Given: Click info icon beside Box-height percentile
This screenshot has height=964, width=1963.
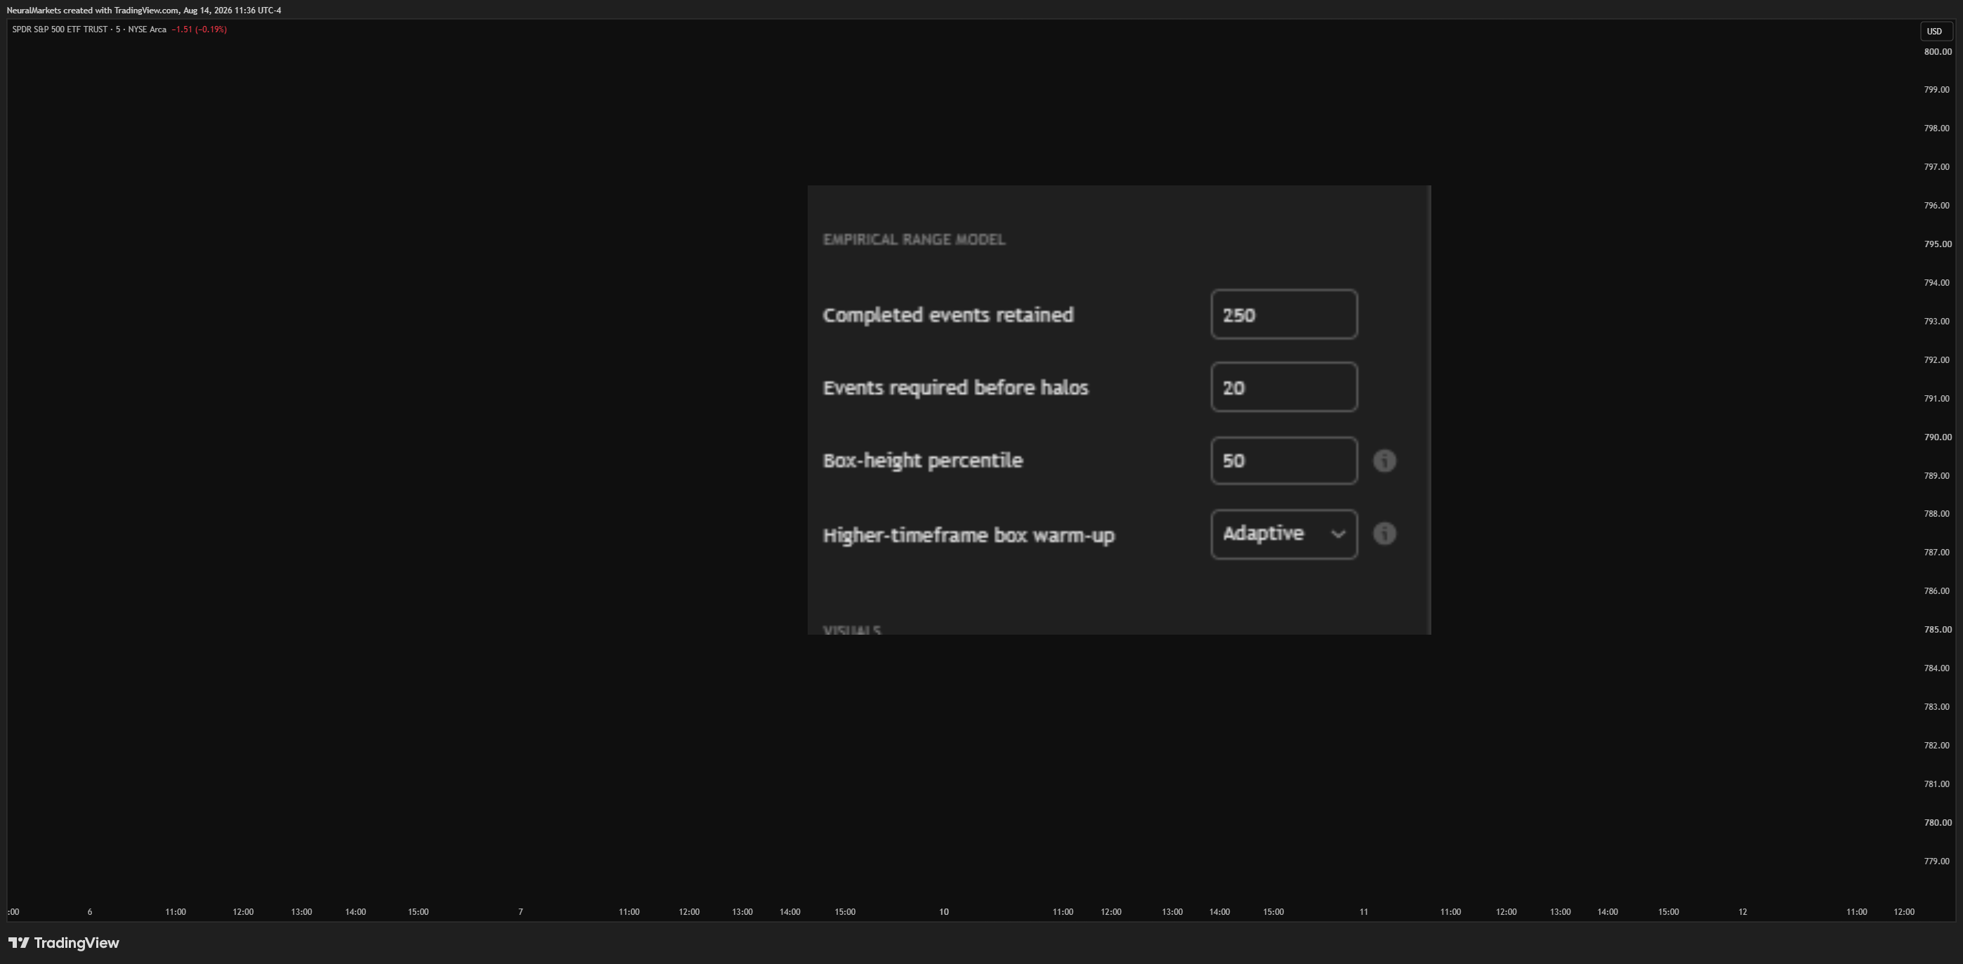Looking at the screenshot, I should 1384,461.
